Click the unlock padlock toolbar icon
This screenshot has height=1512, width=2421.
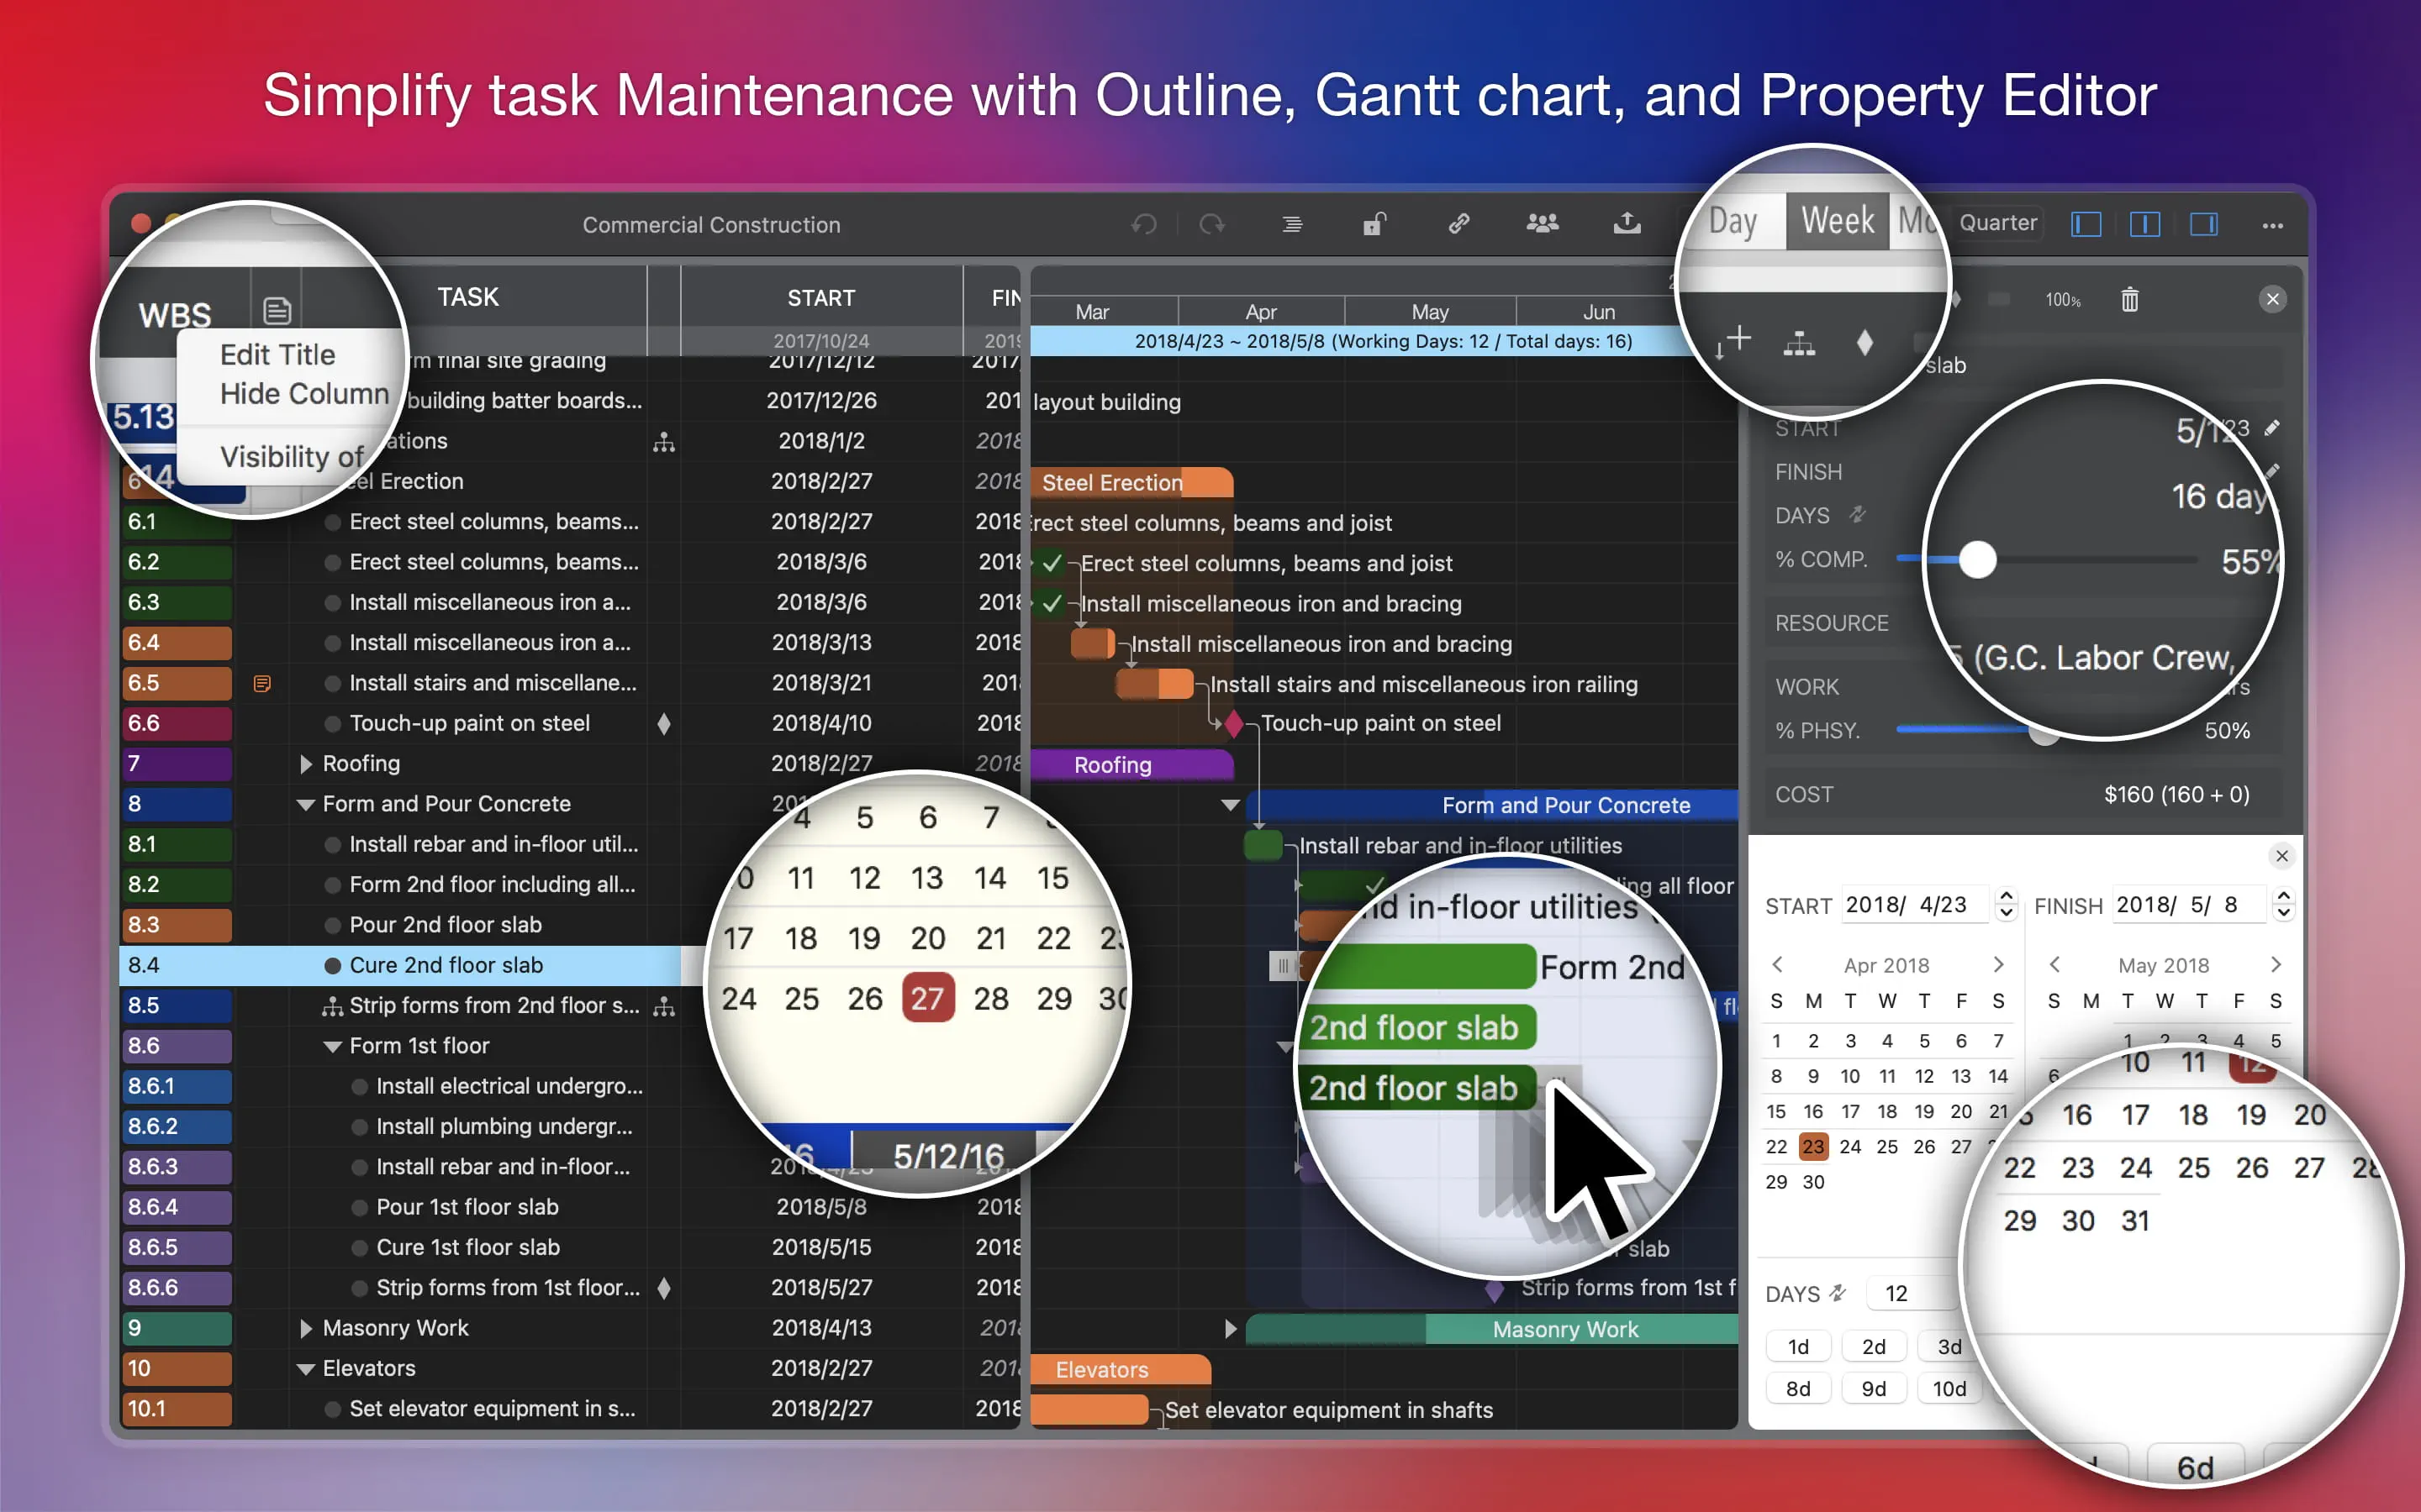(1374, 224)
